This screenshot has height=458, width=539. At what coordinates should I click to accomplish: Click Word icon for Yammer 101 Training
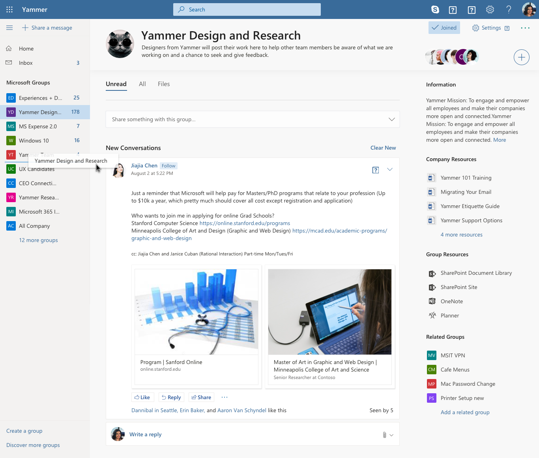coord(431,178)
